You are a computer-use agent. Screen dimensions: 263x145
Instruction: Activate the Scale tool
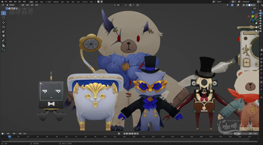click(x=4, y=31)
